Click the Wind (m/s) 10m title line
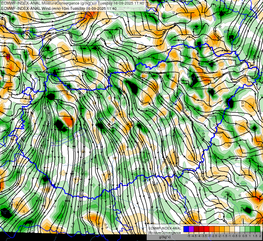 (59, 9)
